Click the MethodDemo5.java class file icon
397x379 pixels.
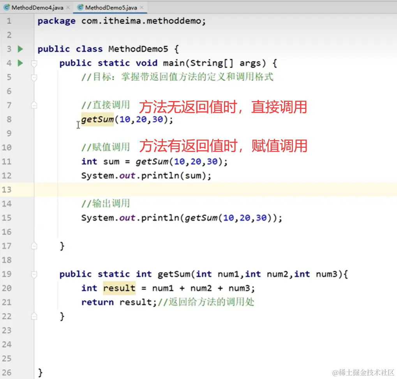(x=80, y=8)
